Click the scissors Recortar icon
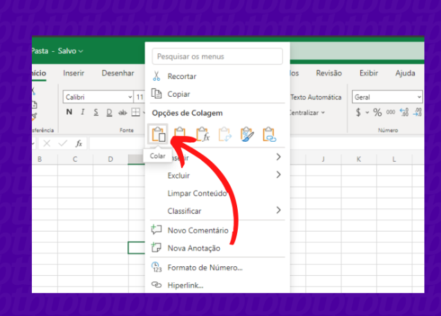Viewport: 441px width, 316px height. coord(156,77)
